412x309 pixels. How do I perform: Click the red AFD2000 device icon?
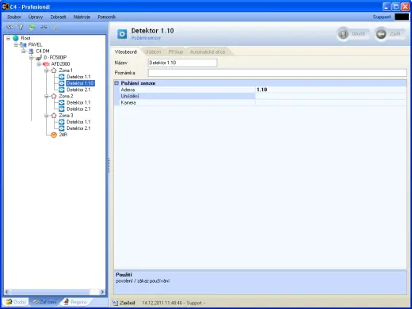46,64
